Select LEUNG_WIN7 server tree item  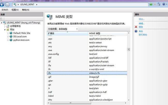tap(23, 23)
